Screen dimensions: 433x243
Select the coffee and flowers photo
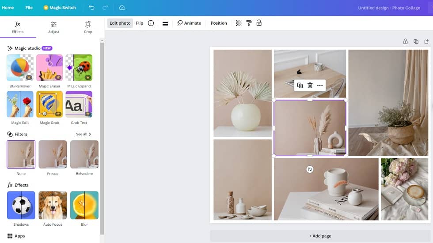coord(405,189)
